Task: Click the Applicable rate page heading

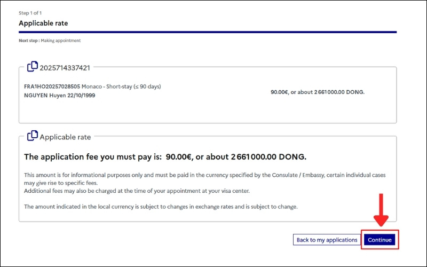Action: (x=43, y=23)
